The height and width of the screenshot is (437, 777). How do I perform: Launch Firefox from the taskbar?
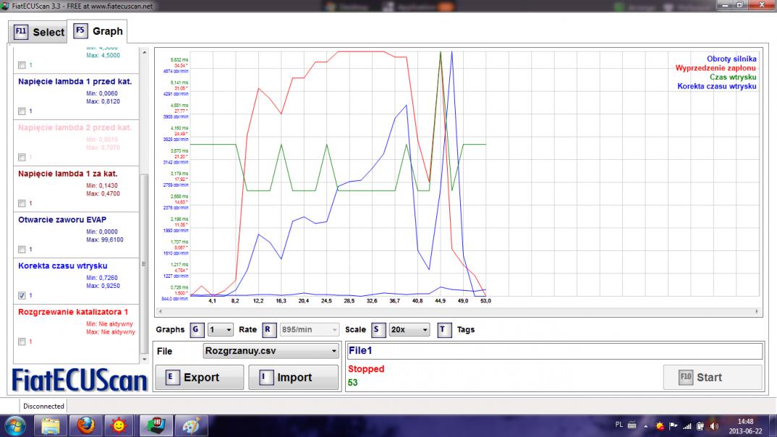[85, 426]
